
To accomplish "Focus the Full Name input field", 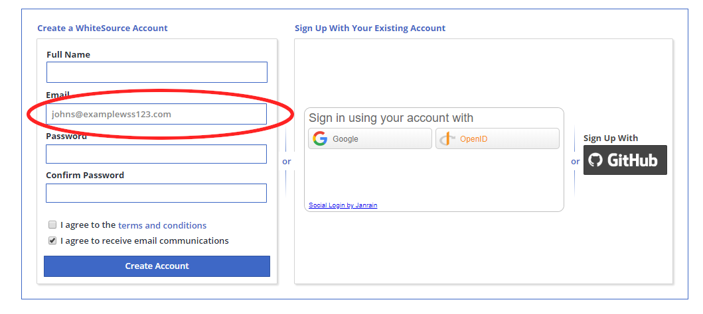I will coord(157,72).
